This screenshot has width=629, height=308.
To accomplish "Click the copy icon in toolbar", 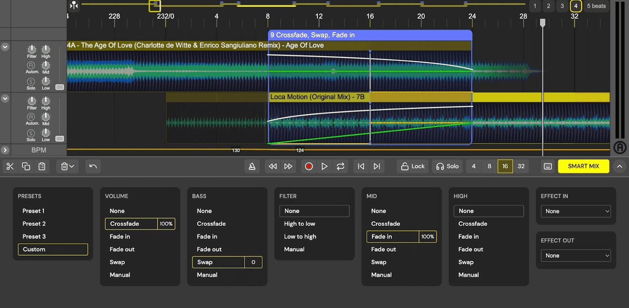I will [x=26, y=166].
